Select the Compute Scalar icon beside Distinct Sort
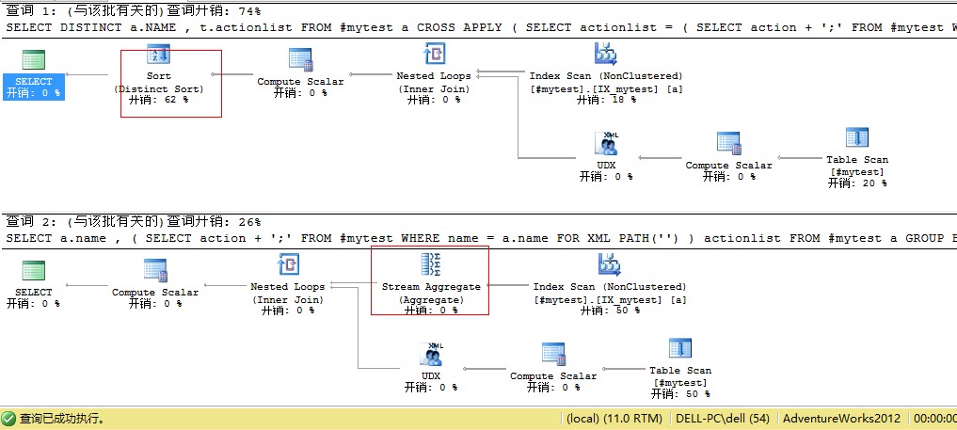The height and width of the screenshot is (430, 957). [300, 58]
